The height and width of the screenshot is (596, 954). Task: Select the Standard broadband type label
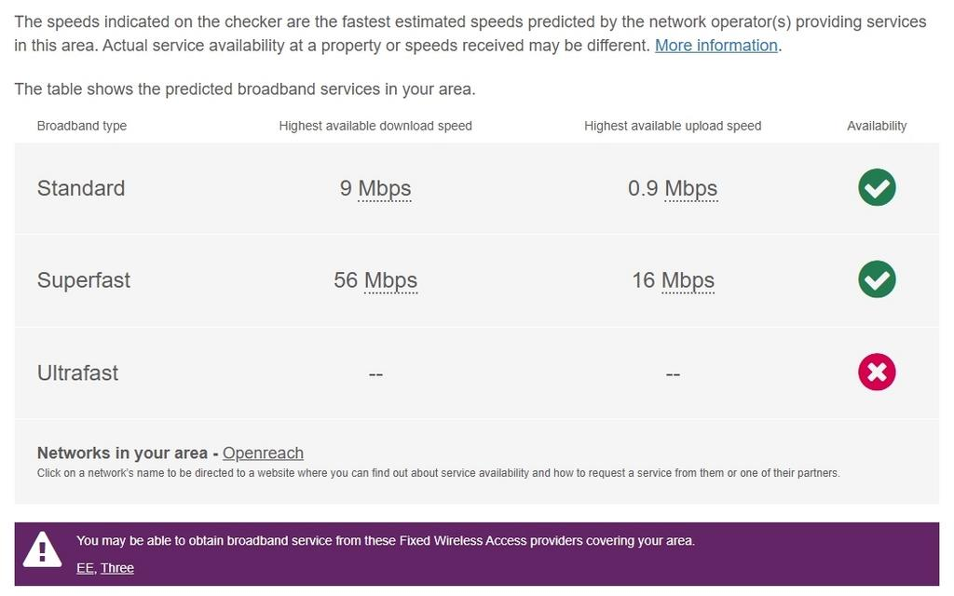tap(81, 188)
